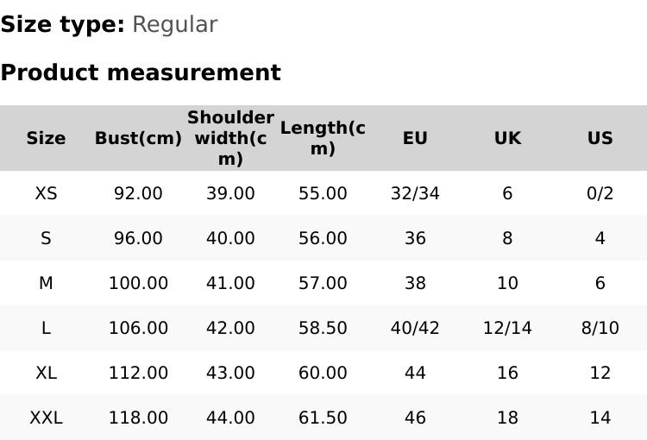The height and width of the screenshot is (440, 647).
Task: Click the Product measurement heading
Action: point(141,72)
